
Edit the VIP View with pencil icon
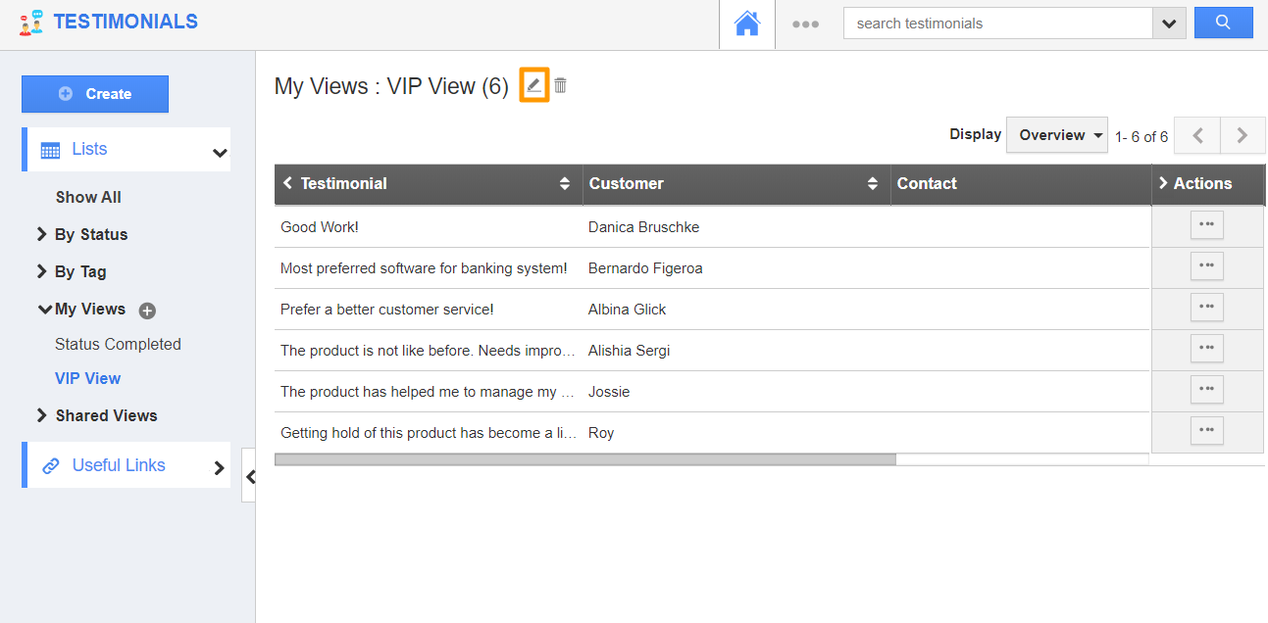(533, 85)
